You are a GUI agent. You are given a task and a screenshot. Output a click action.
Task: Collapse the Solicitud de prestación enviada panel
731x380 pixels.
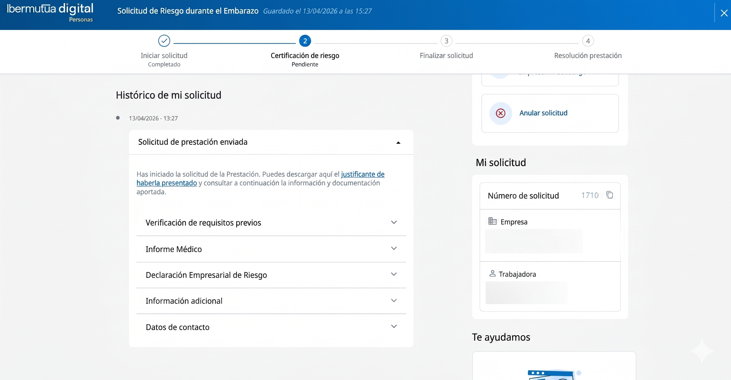tap(398, 142)
